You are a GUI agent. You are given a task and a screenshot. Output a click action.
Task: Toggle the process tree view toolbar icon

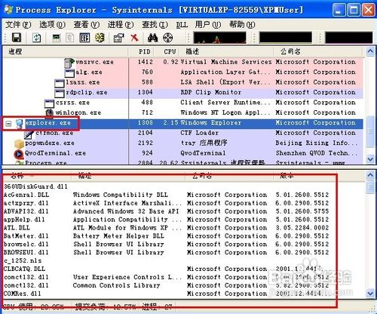[x=70, y=38]
